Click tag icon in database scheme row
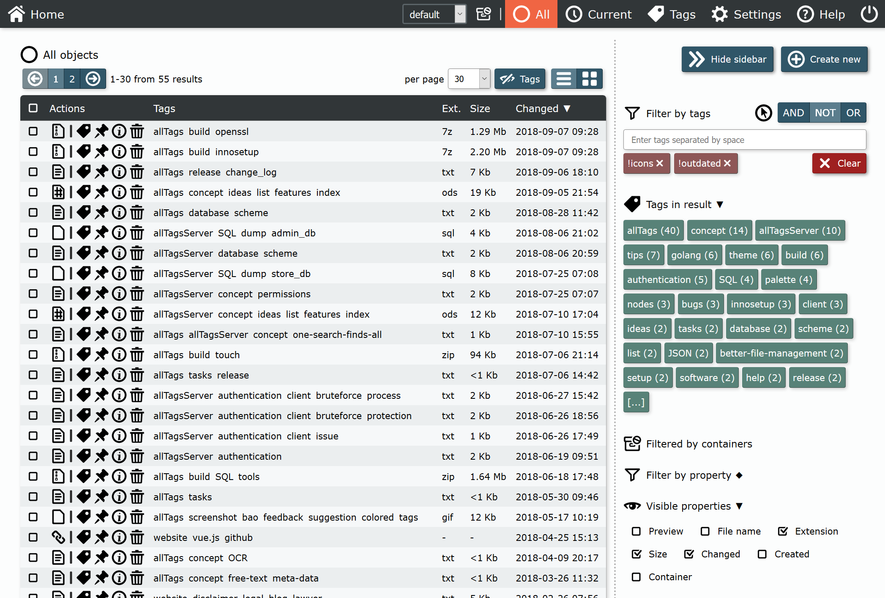This screenshot has width=885, height=598. click(84, 213)
